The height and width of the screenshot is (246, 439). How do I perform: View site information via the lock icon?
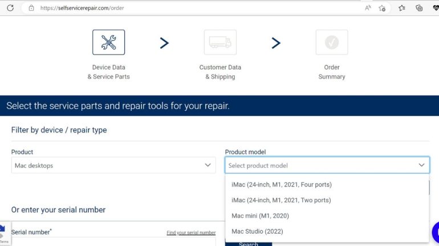point(31,8)
